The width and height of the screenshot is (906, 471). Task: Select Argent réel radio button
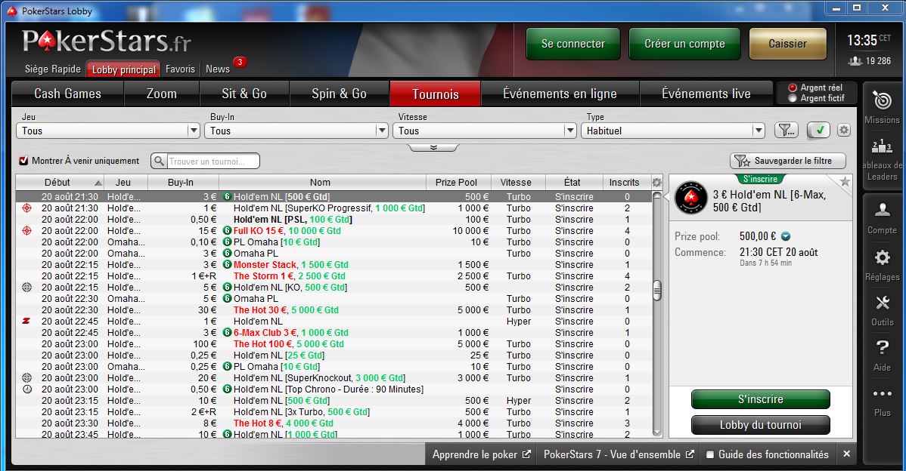tap(792, 88)
